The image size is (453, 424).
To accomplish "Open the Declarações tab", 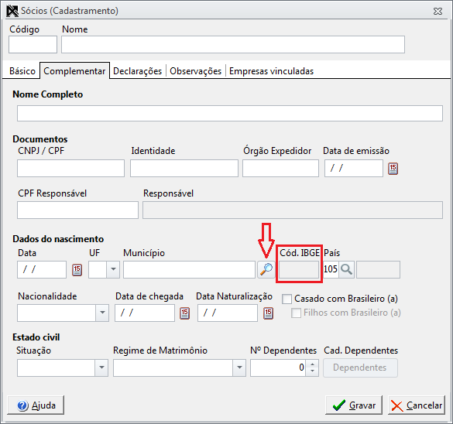I will point(138,71).
